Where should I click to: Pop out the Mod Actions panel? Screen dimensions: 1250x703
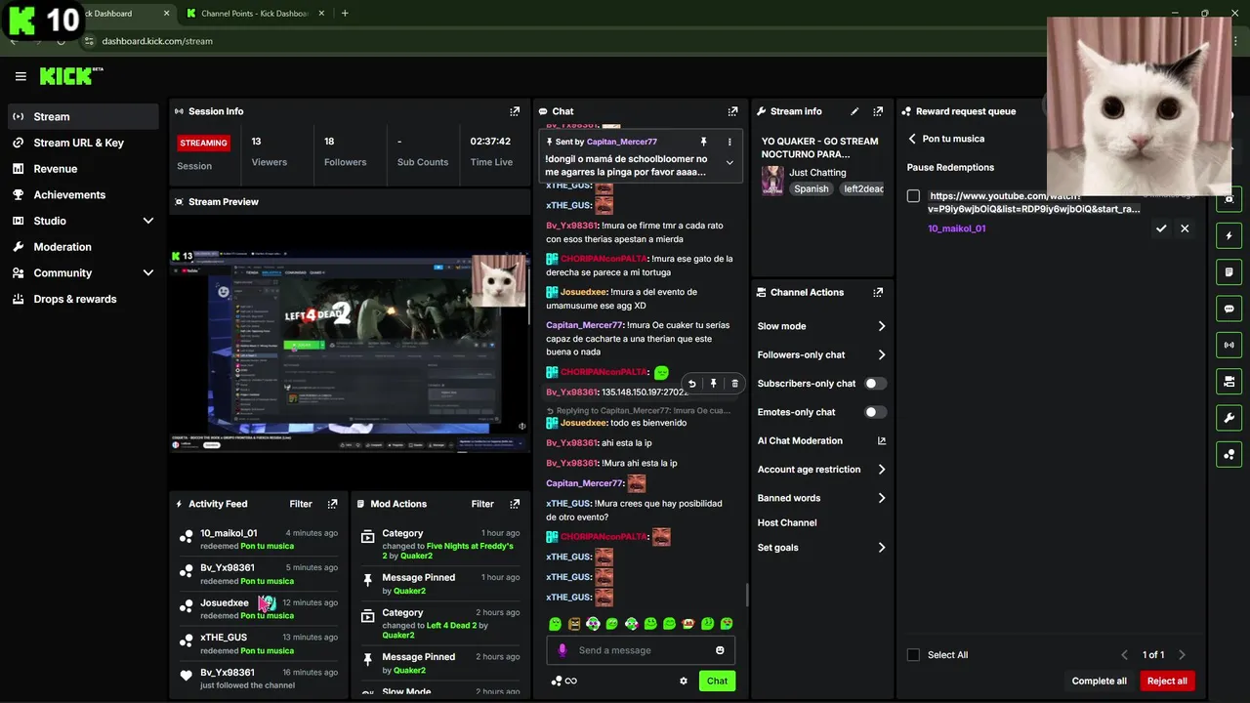click(515, 504)
